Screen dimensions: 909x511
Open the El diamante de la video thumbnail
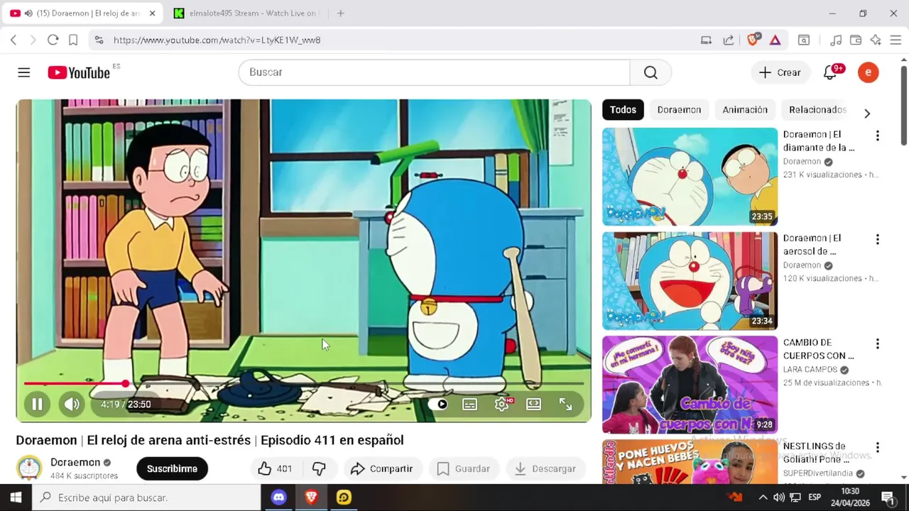pos(690,177)
